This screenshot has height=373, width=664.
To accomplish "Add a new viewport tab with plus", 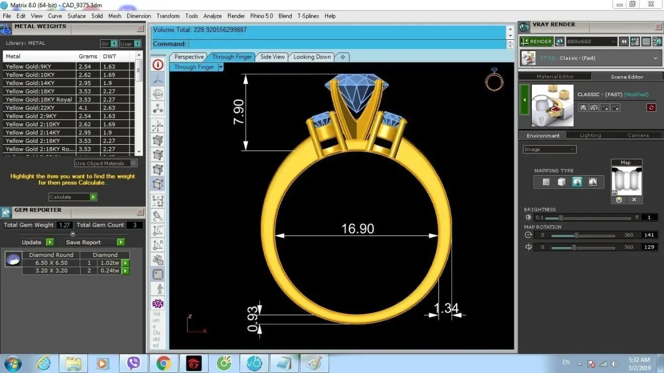I will click(x=343, y=57).
